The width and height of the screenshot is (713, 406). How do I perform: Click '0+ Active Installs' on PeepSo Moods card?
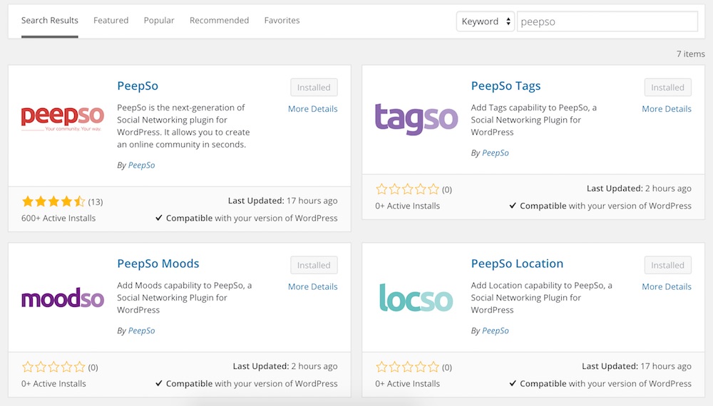pyautogui.click(x=53, y=383)
